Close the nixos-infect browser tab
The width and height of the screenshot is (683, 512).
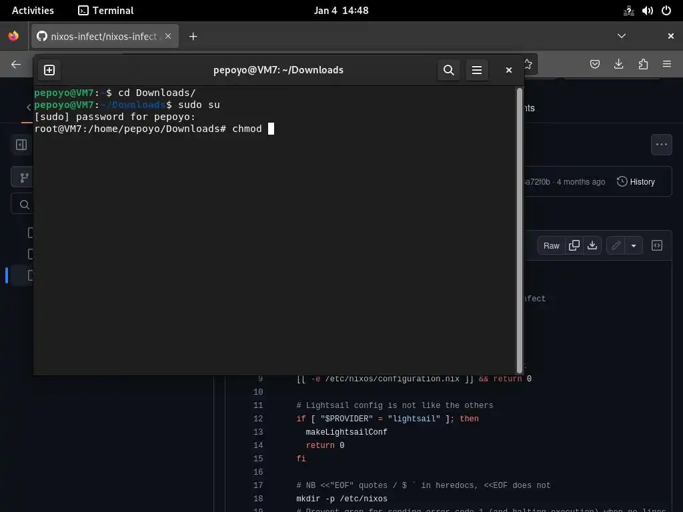click(168, 36)
